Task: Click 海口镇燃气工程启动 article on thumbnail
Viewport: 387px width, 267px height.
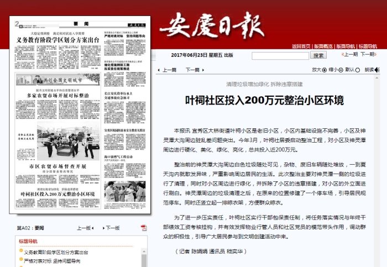Action: pos(118,156)
